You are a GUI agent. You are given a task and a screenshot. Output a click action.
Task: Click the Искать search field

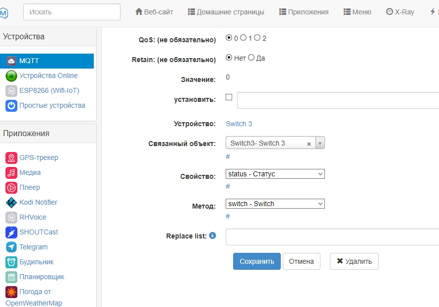(71, 12)
